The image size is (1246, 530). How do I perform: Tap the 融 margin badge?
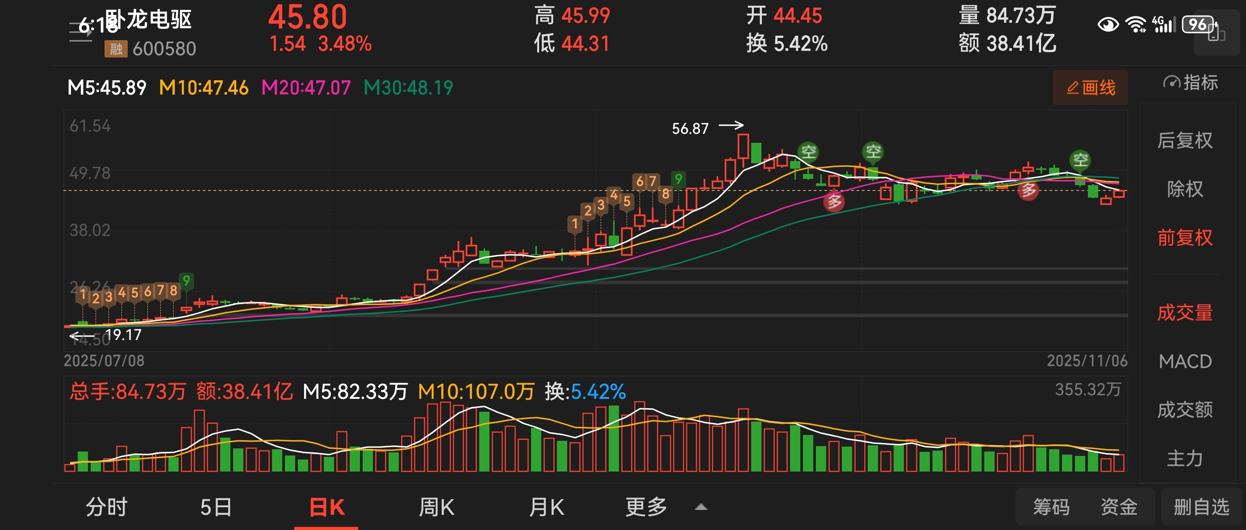(116, 49)
